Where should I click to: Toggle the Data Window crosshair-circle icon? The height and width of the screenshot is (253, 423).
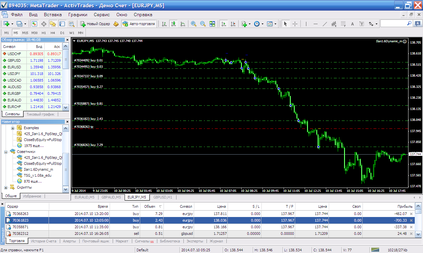click(44, 24)
